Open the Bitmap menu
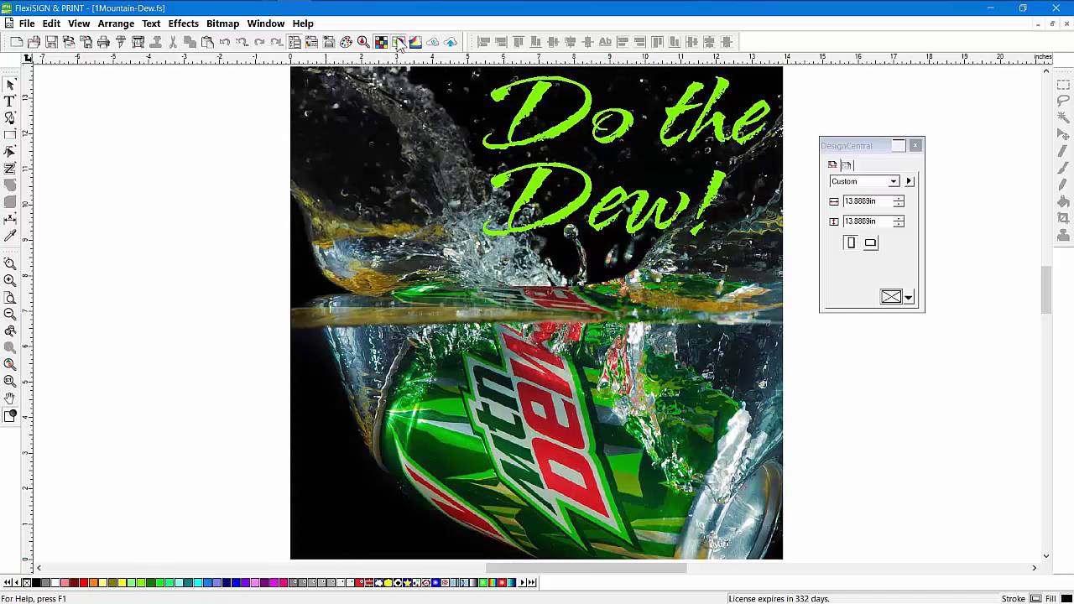The image size is (1074, 604). 223,23
